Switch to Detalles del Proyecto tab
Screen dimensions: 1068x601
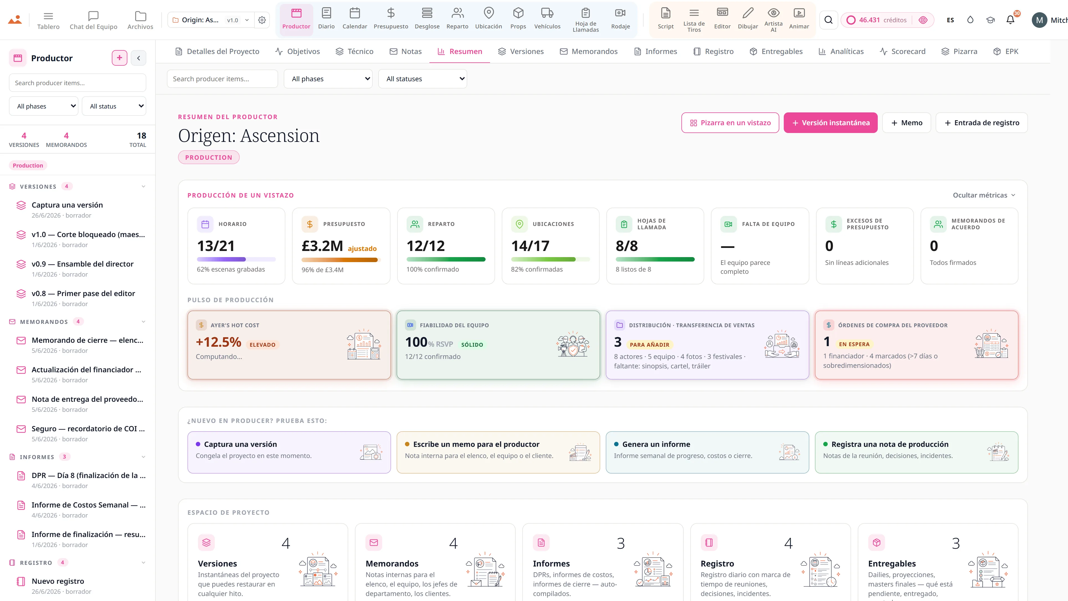[x=217, y=51]
